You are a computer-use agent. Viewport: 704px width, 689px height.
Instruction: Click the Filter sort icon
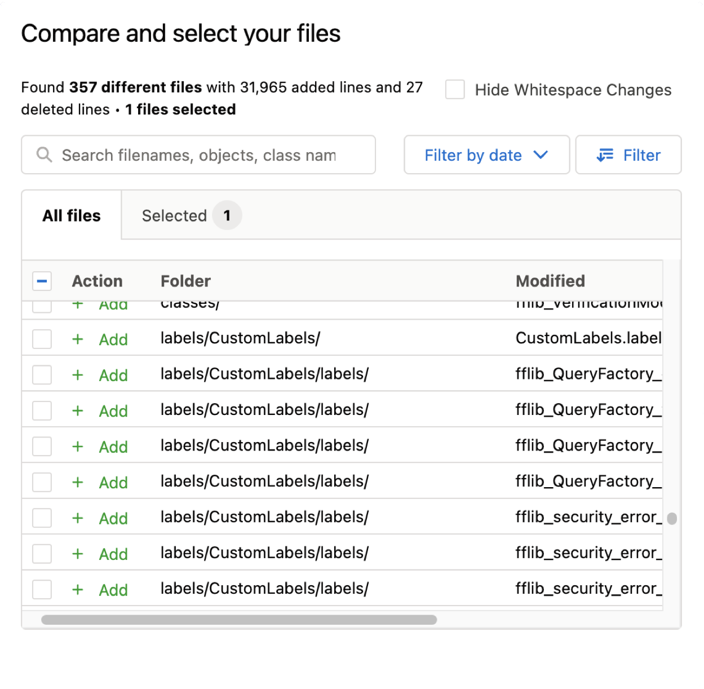click(605, 155)
